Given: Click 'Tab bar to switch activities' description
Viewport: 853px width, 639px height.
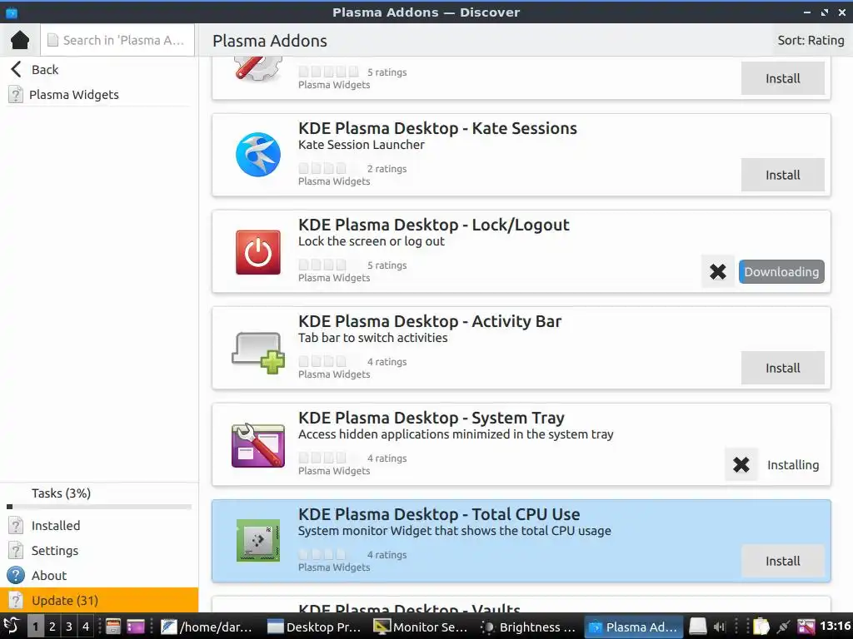Looking at the screenshot, I should (x=372, y=338).
